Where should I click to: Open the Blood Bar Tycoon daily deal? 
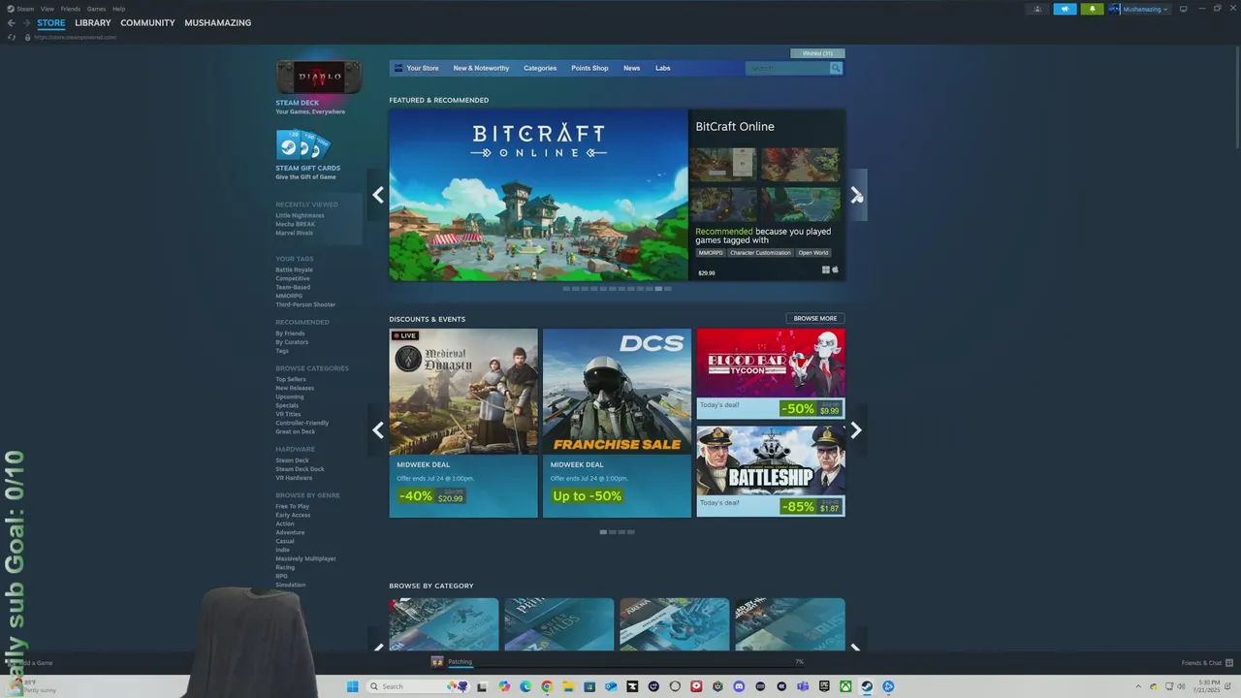pos(771,373)
